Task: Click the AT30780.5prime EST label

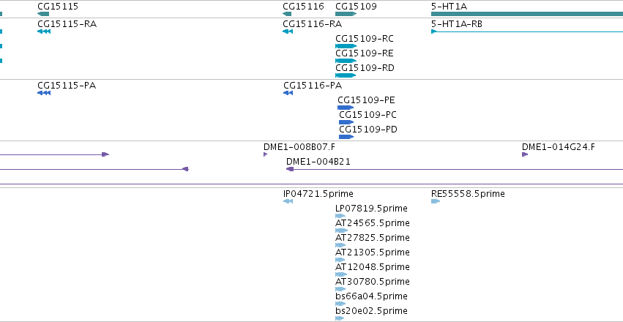Action: [x=373, y=282]
